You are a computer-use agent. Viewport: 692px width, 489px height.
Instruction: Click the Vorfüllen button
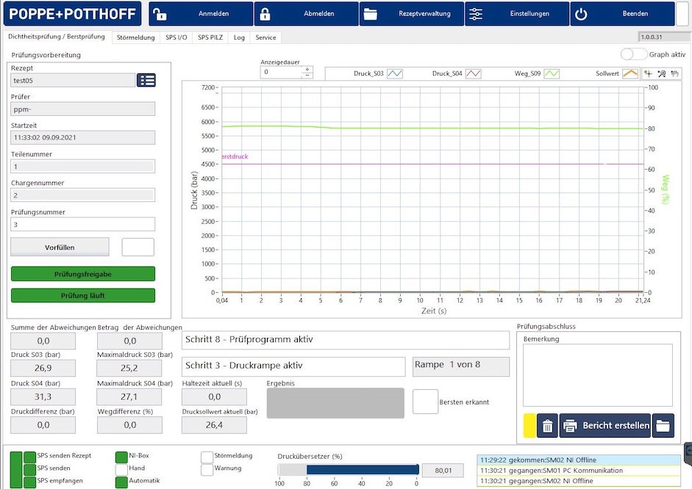click(60, 247)
